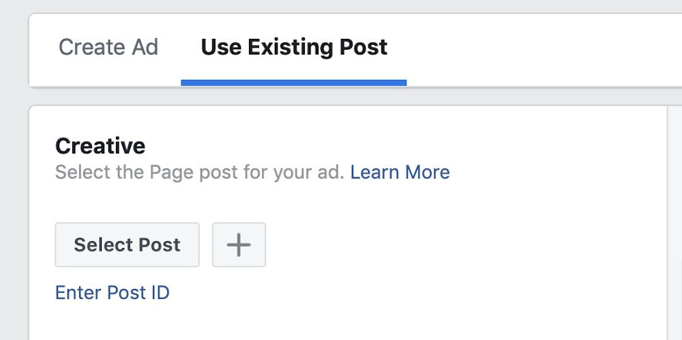
Task: Select the Use Existing Post tab
Action: tap(294, 47)
